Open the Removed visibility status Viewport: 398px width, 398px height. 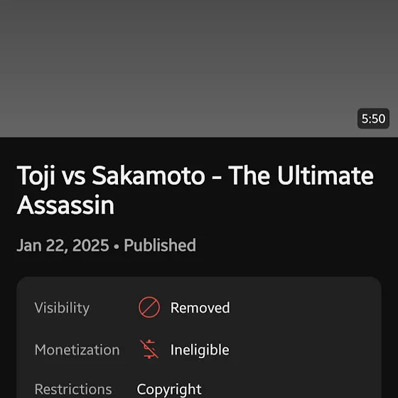[200, 308]
